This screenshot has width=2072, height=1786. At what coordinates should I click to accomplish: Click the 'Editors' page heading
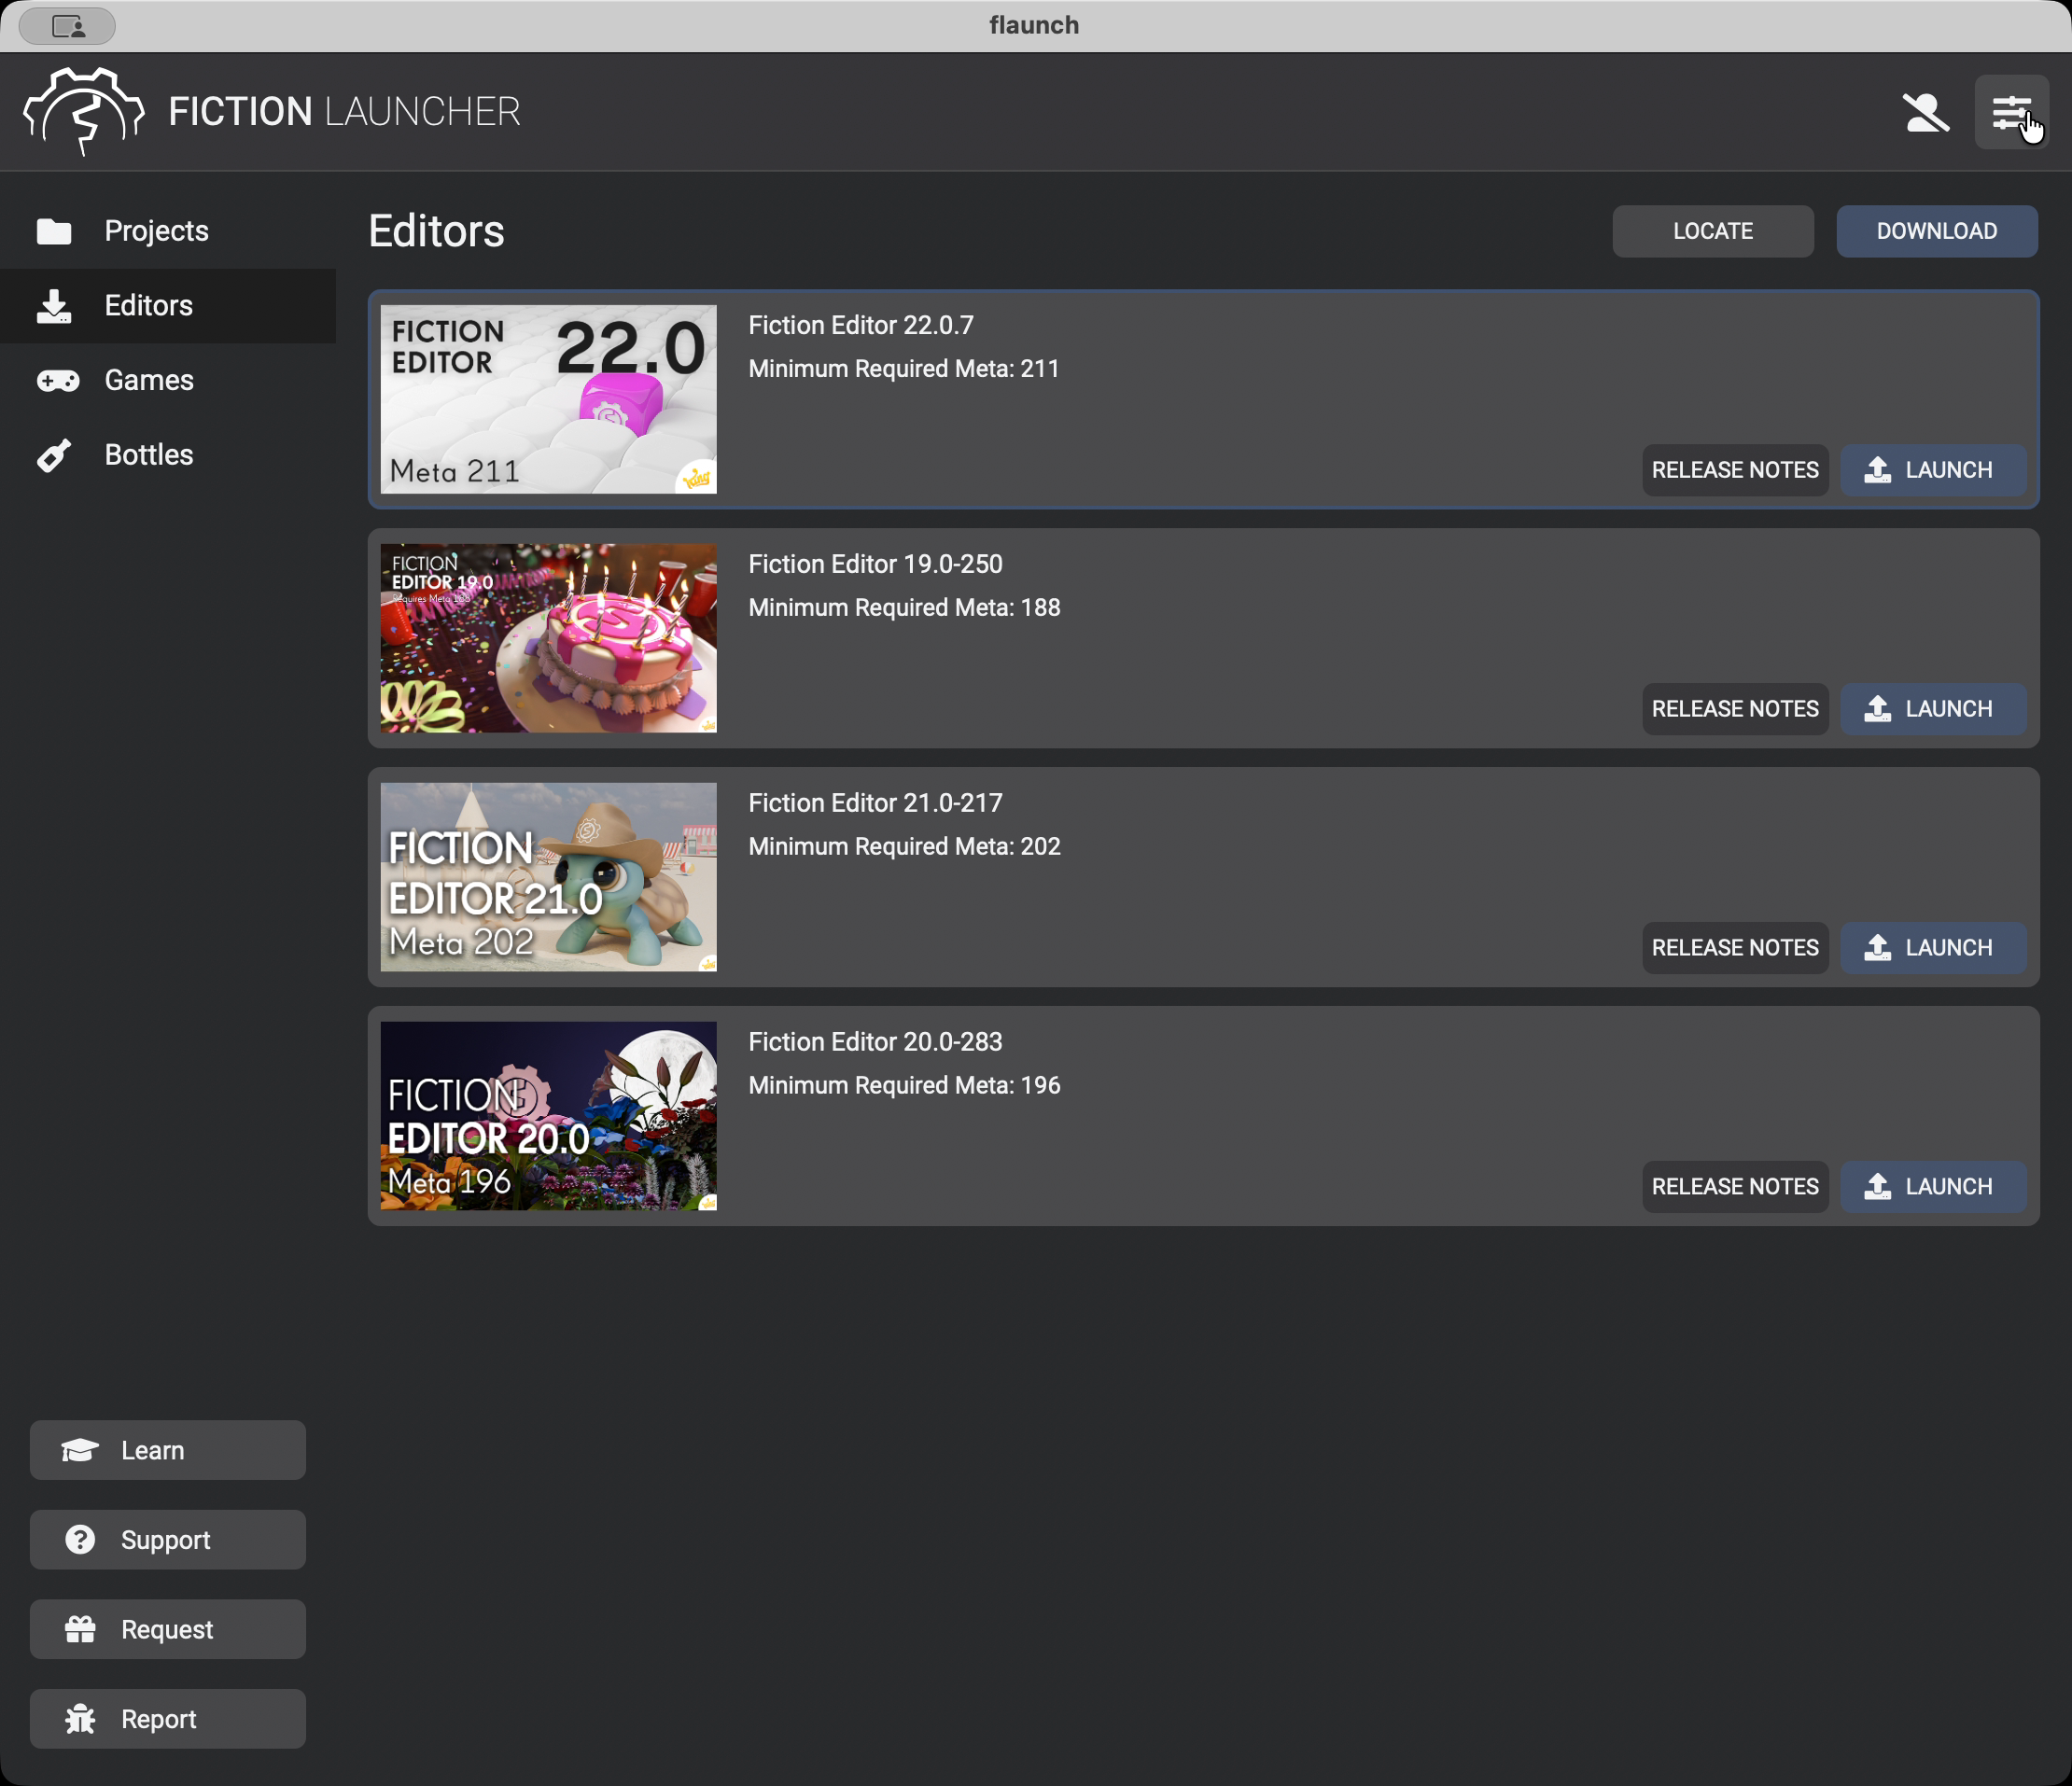[x=436, y=231]
